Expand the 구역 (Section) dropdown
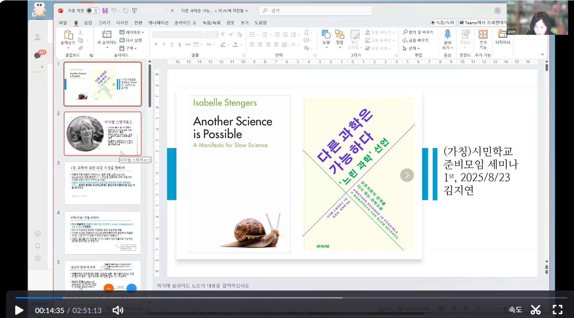The width and height of the screenshot is (574, 318). click(128, 48)
